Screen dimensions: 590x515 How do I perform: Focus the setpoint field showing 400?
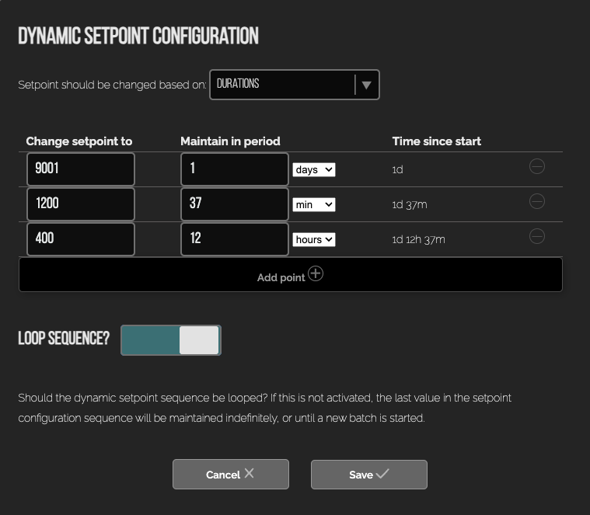[81, 239]
